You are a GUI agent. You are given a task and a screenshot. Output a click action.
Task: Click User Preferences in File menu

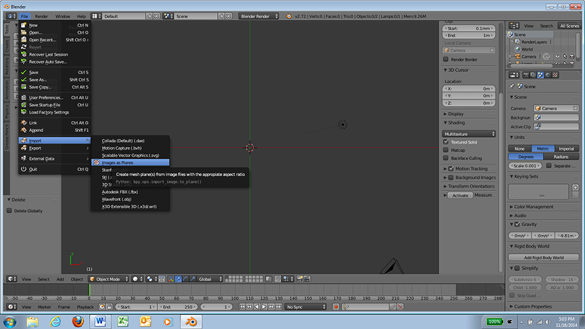(x=55, y=98)
